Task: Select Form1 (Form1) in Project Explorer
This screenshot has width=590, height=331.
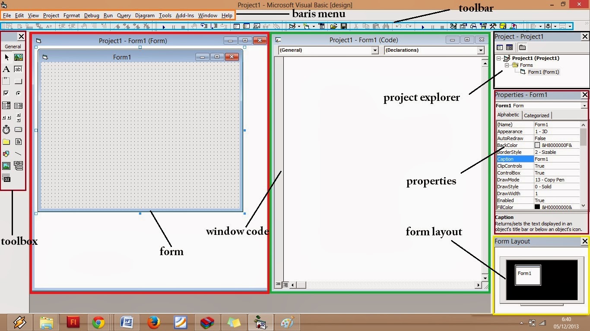Action: (543, 72)
